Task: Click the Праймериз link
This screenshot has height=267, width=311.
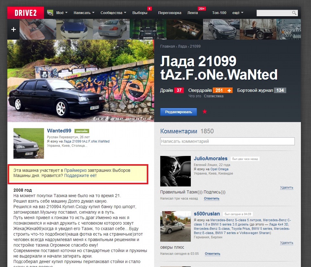Action: (75, 170)
